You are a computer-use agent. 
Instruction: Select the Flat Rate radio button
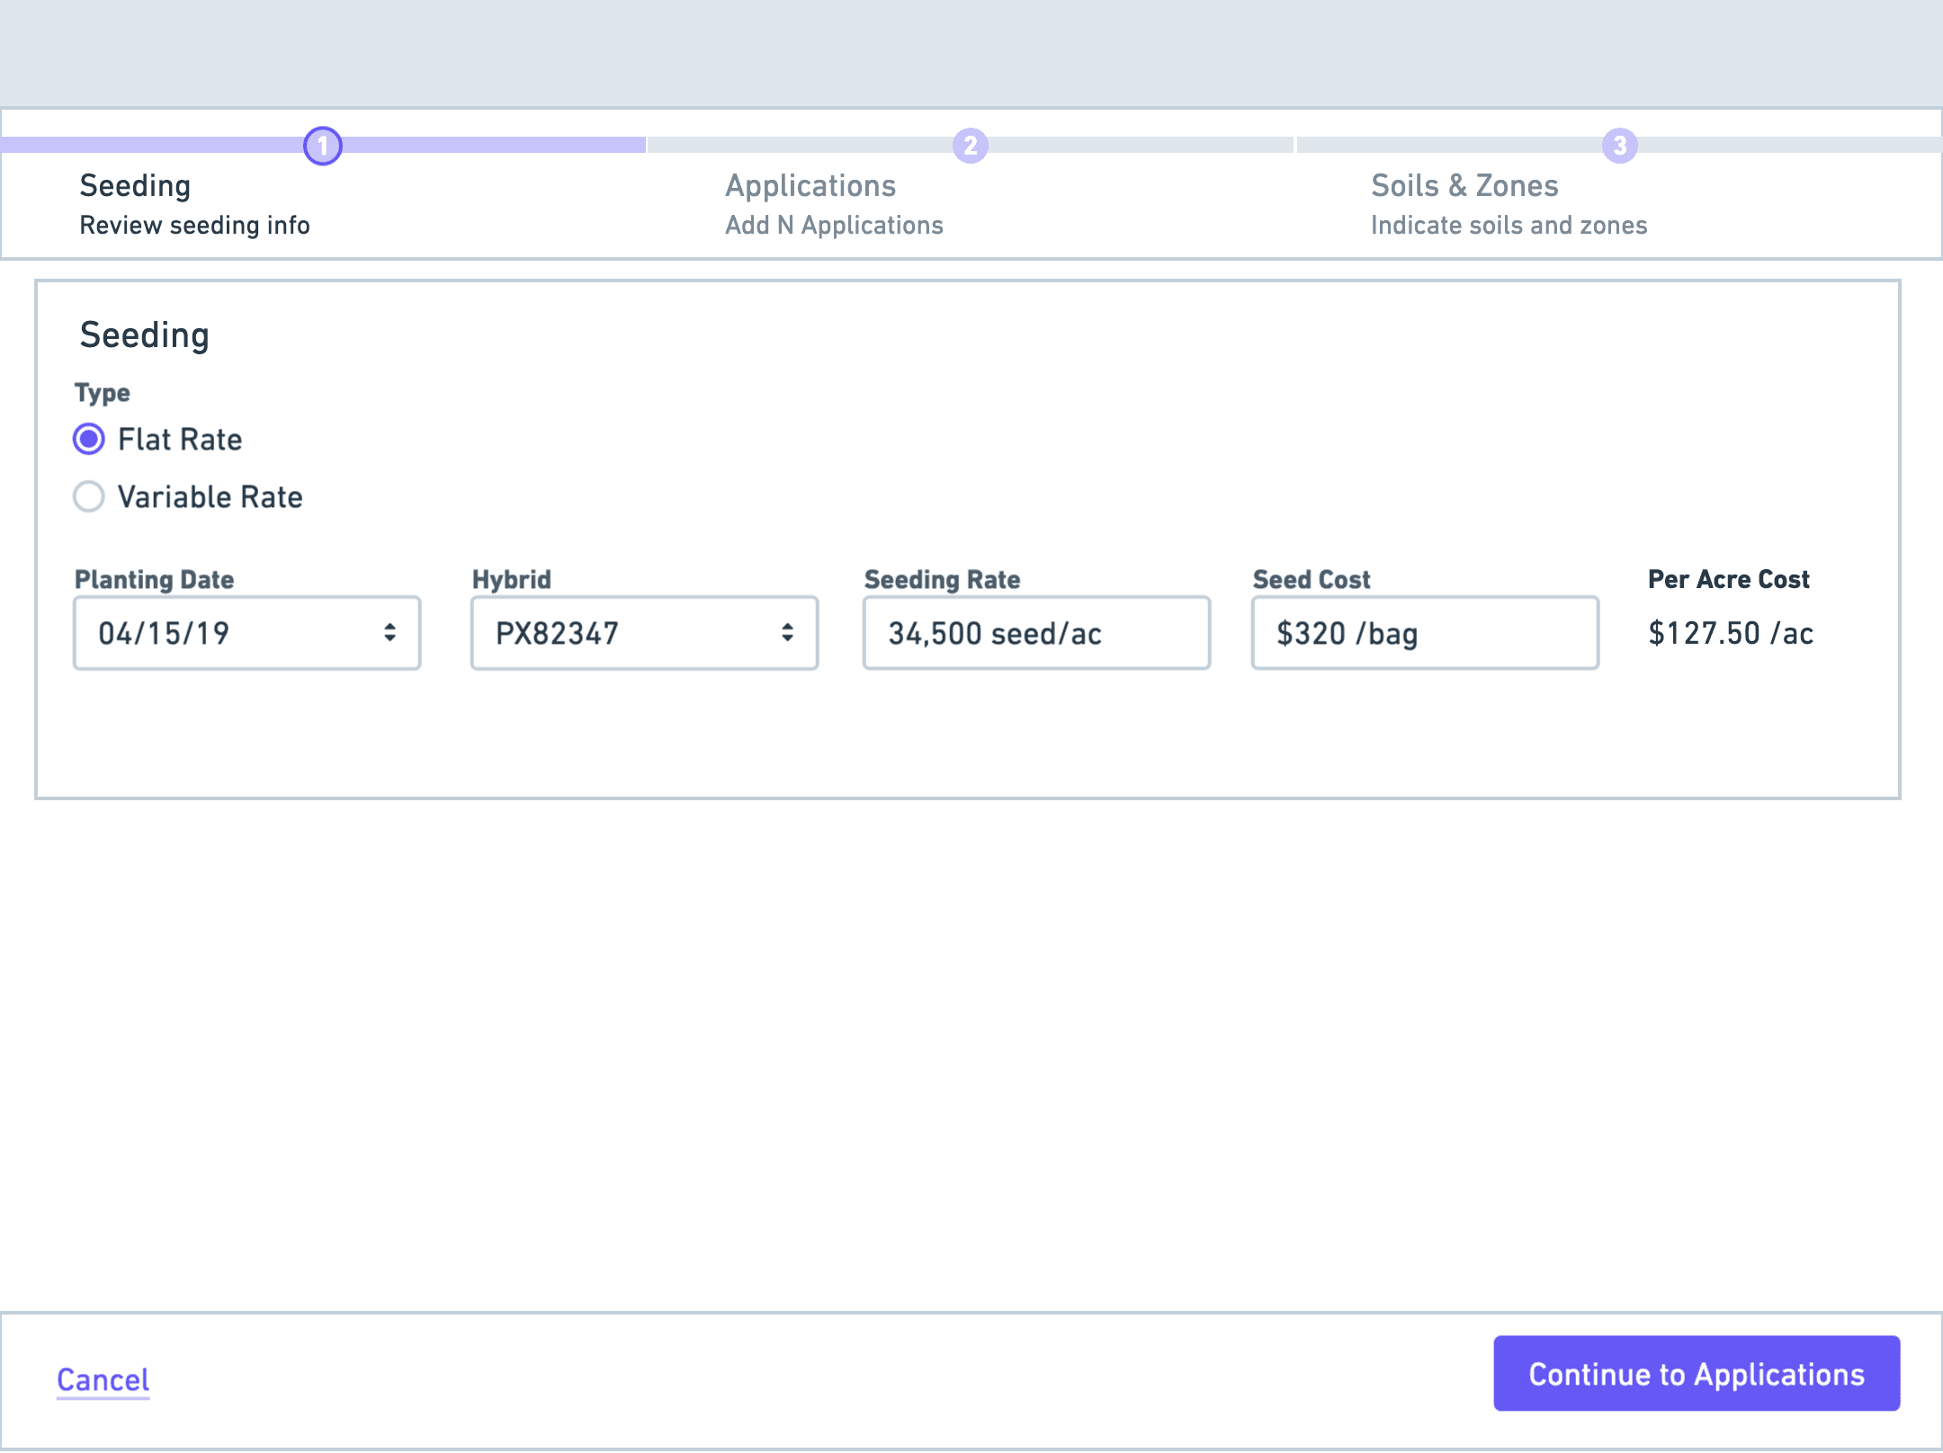[89, 440]
